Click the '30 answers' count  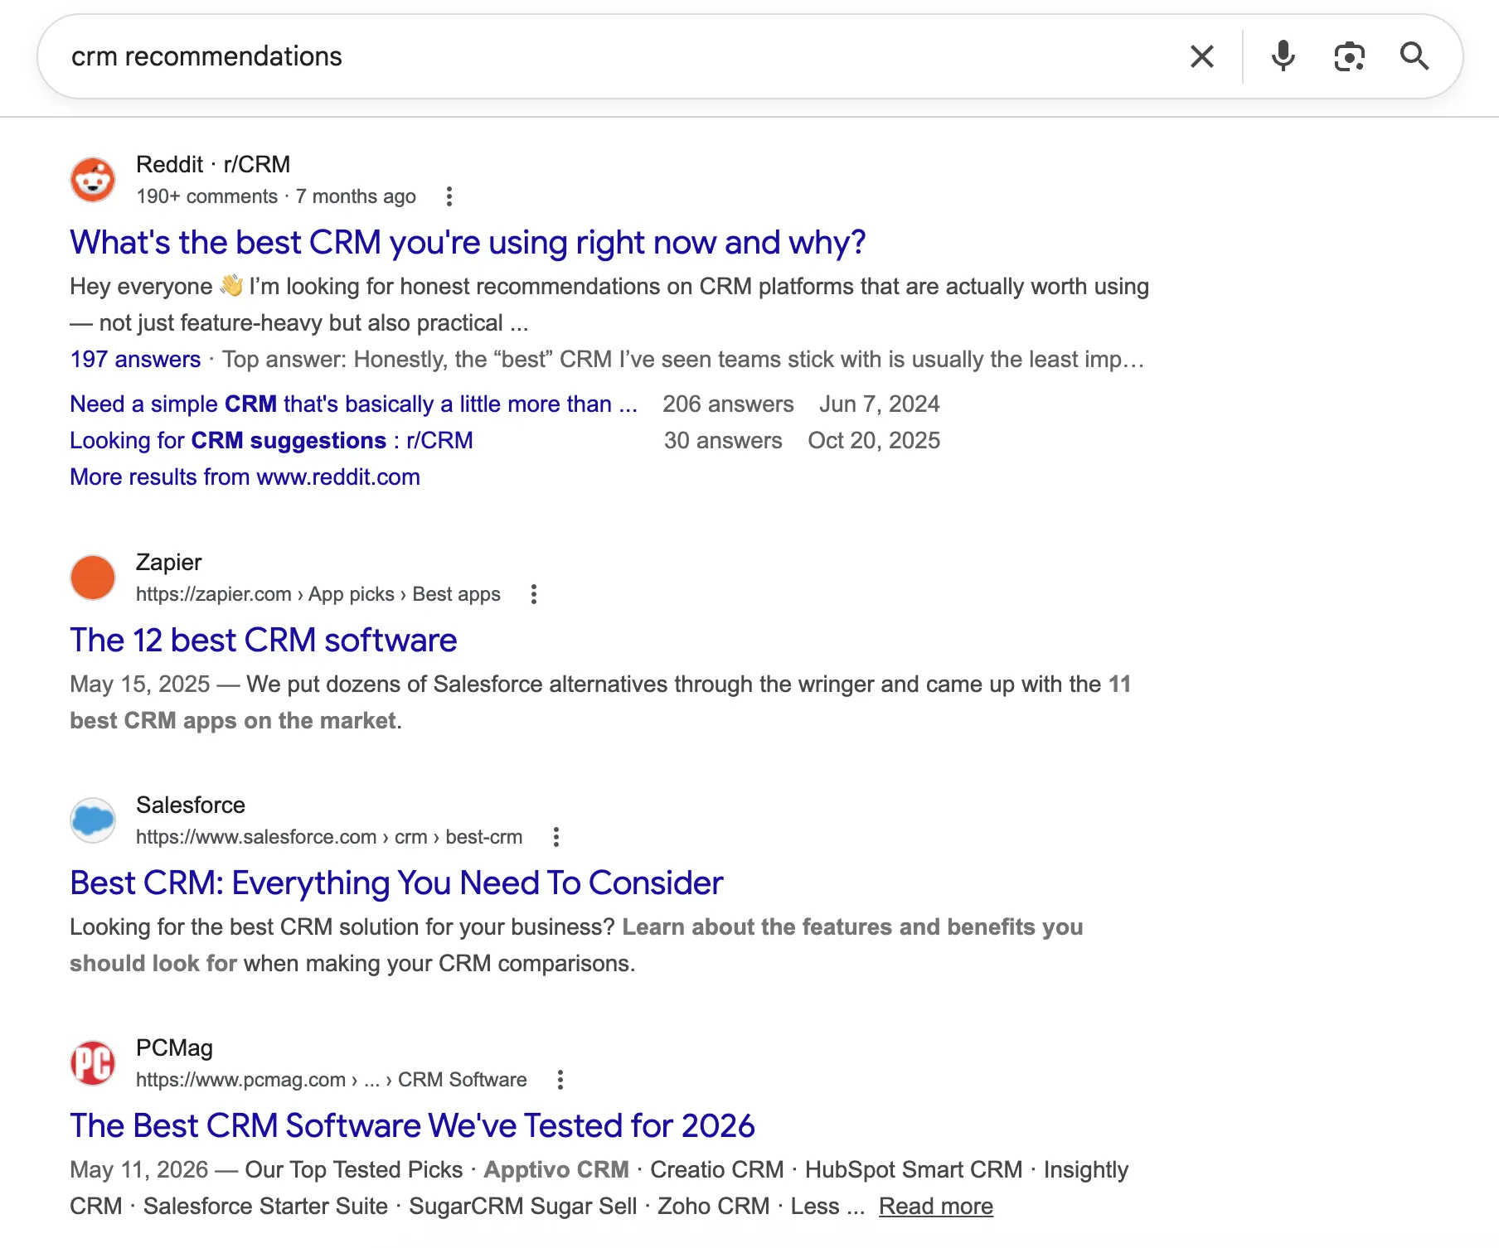coord(723,441)
